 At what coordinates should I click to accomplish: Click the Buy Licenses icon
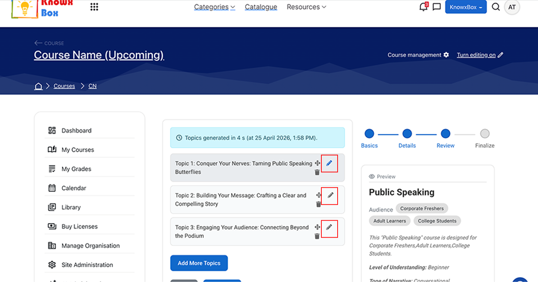pyautogui.click(x=52, y=226)
